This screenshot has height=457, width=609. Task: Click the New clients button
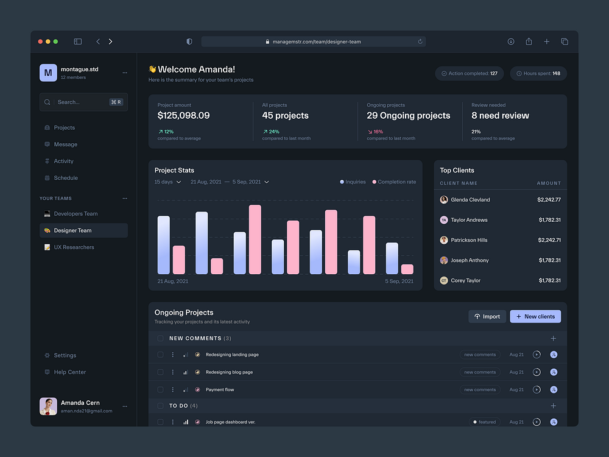click(x=535, y=316)
